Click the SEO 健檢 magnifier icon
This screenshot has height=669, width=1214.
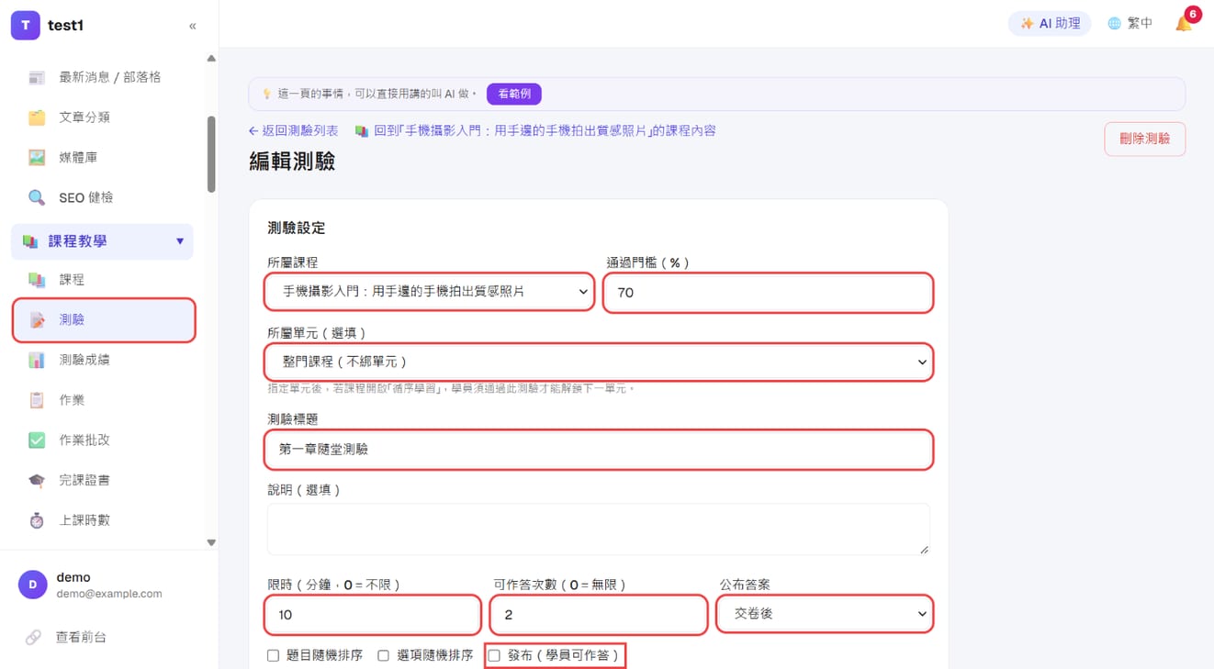(x=37, y=197)
